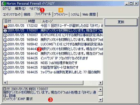Open the 編集(E) menu
140x105 pixels.
click(x=20, y=8)
